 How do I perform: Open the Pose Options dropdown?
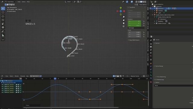144,5
